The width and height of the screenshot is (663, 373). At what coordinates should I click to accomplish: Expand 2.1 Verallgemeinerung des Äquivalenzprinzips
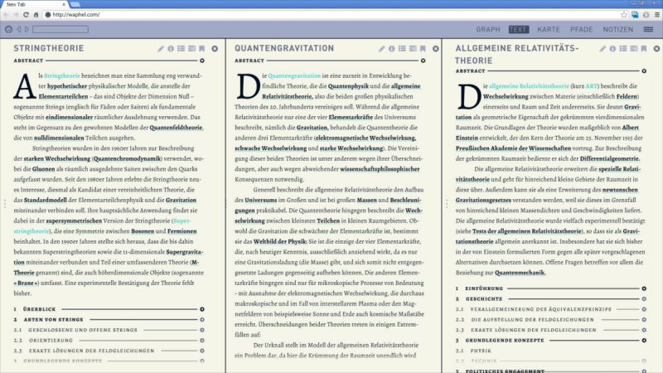coord(644,309)
